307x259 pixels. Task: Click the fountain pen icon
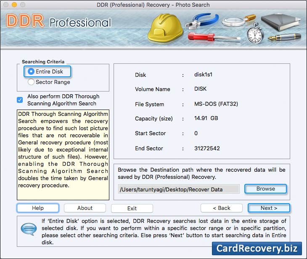(284, 37)
